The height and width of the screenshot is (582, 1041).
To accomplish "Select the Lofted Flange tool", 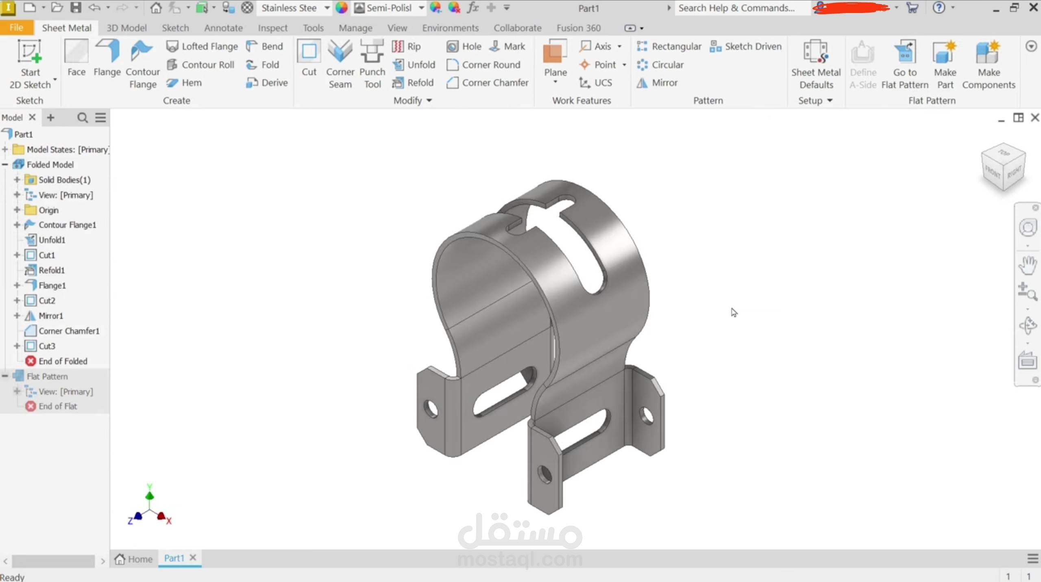I will coord(202,46).
